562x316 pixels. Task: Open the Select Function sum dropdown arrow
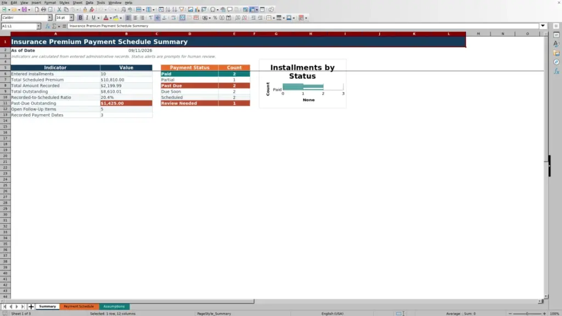pos(59,26)
